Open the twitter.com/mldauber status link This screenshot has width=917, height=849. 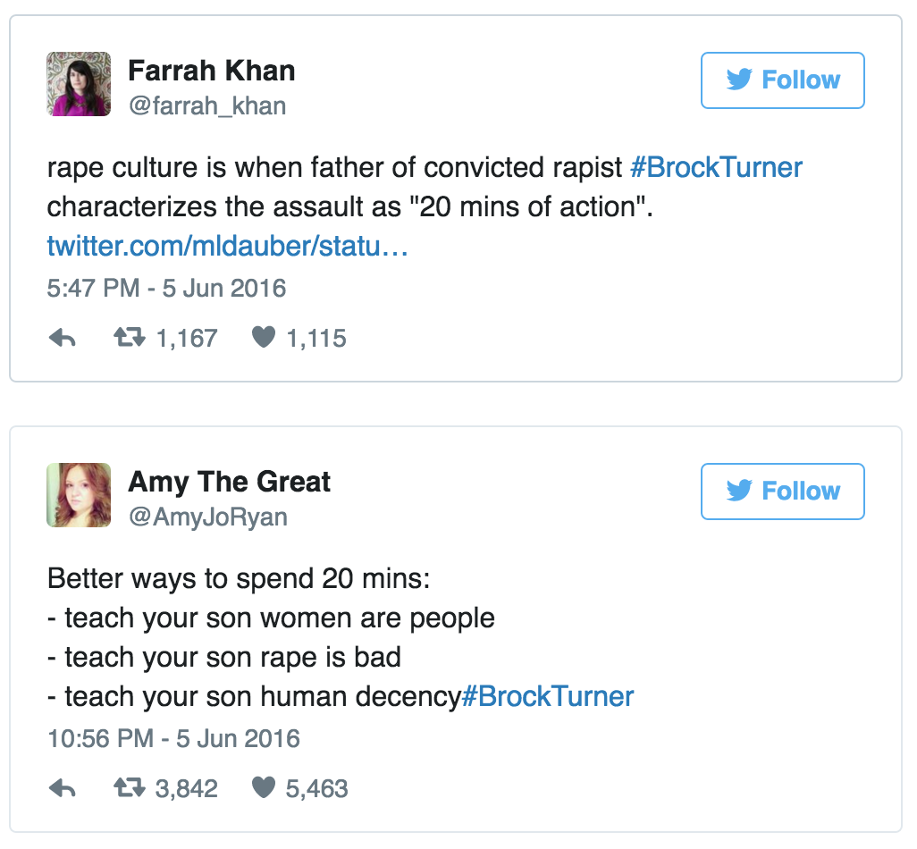click(227, 246)
